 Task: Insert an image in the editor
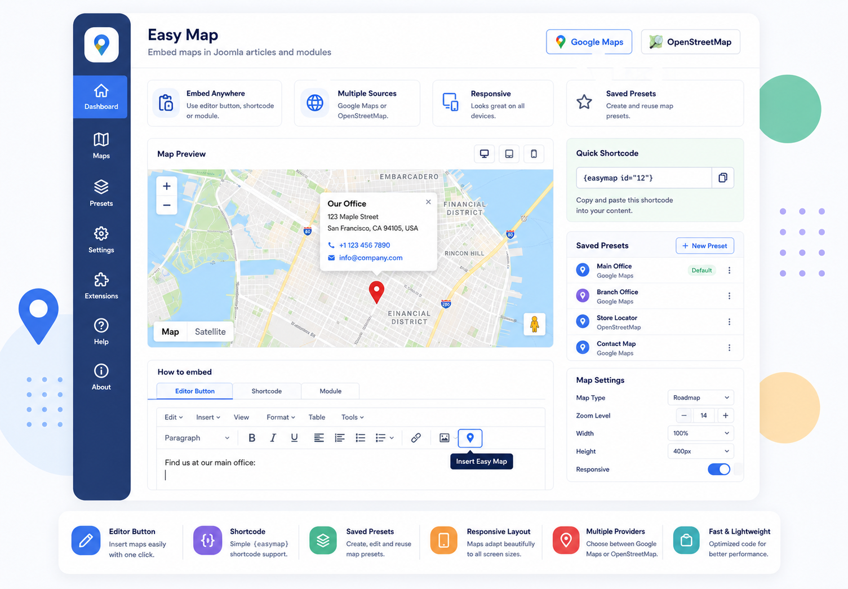click(445, 438)
